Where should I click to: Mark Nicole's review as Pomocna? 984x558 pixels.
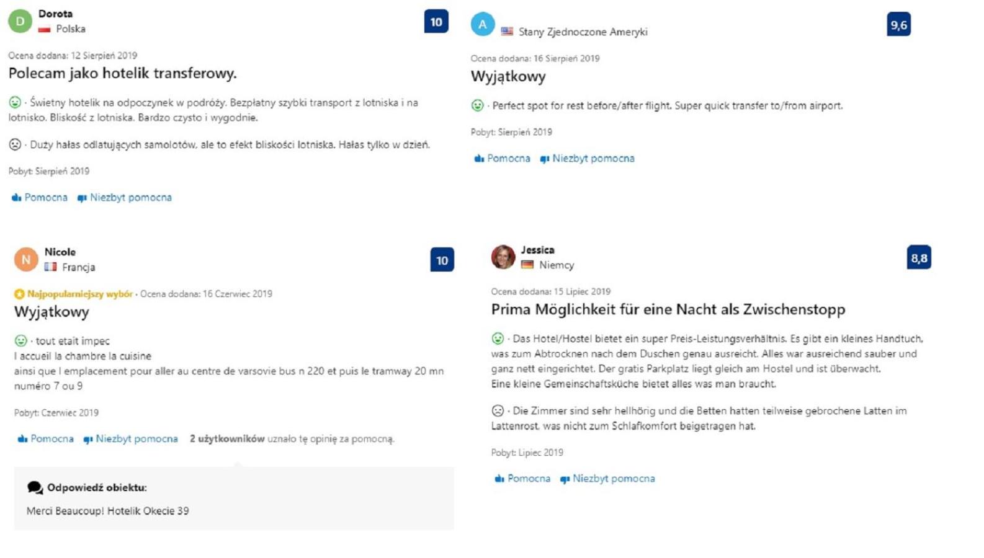point(45,439)
